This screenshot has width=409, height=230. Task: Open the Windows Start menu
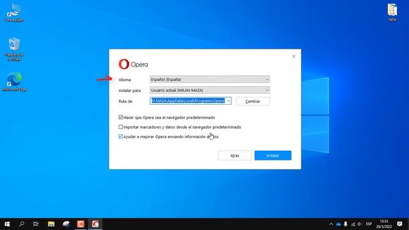coord(7,224)
